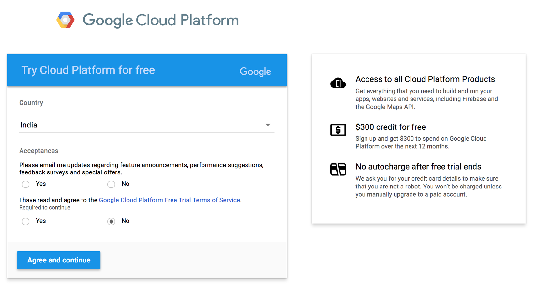
Task: Click the Google wordmark in blue header
Action: pyautogui.click(x=255, y=72)
